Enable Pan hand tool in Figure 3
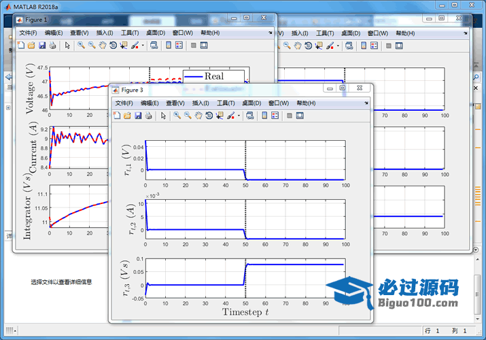This screenshot has height=340, width=486. click(198, 116)
